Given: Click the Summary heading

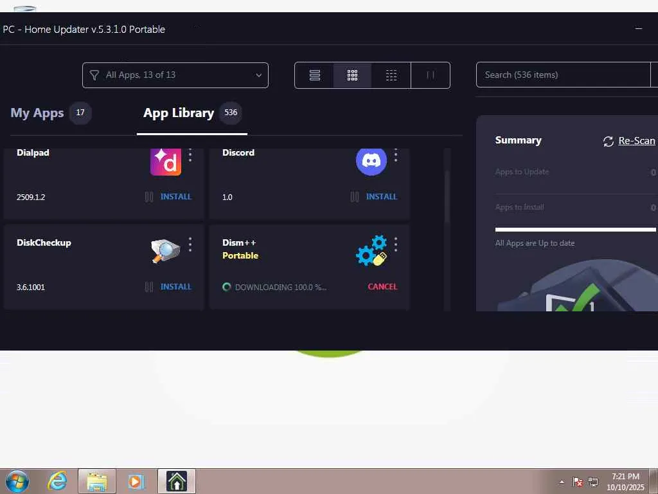Looking at the screenshot, I should click(519, 140).
